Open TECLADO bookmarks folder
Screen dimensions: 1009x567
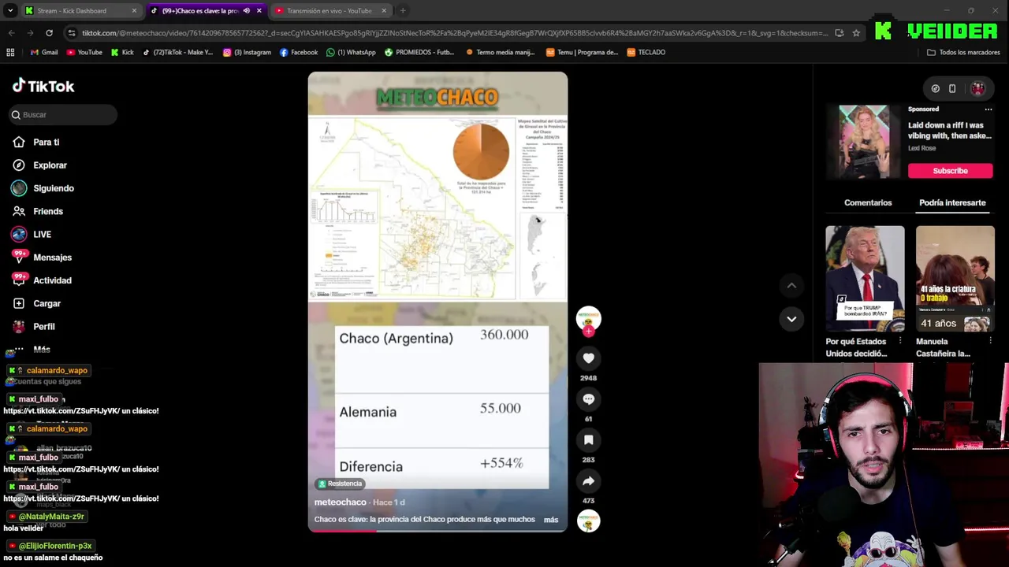click(x=646, y=53)
